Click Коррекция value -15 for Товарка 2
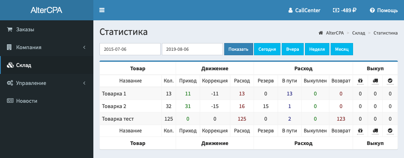 (x=214, y=106)
